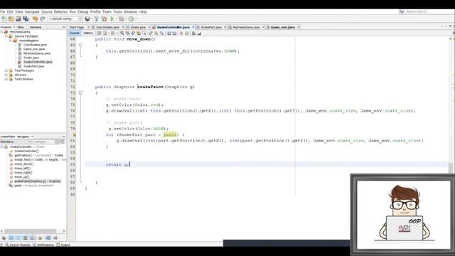455x256 pixels.
Task: Open the default config dropdown
Action: click(65, 19)
